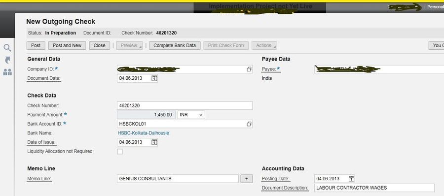Click the Check Number input field
The image size is (444, 196).
(x=185, y=106)
